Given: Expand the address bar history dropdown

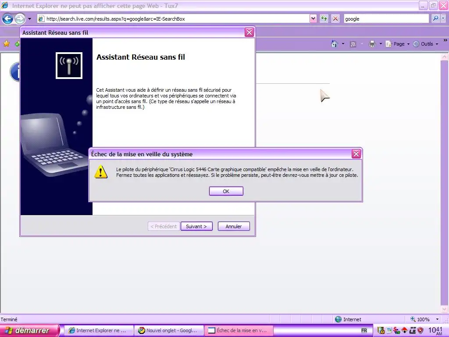Looking at the screenshot, I should tap(313, 19).
